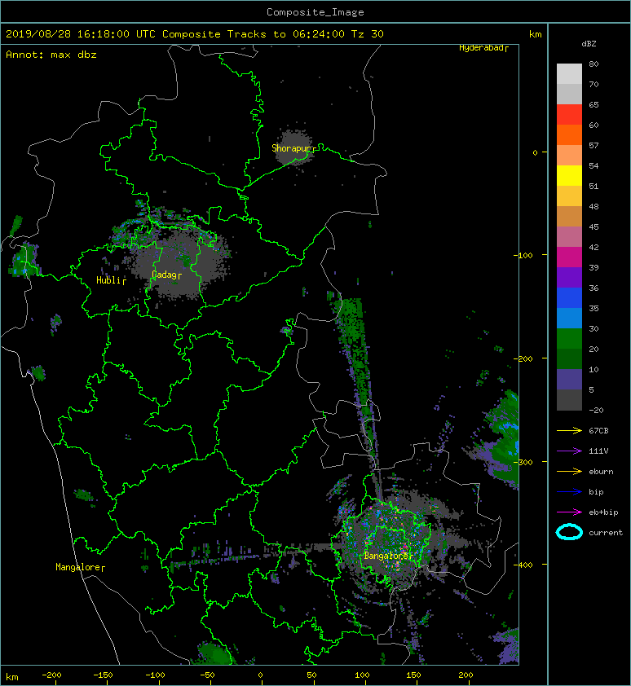Click the '200' tick on the bottom axis
The image size is (631, 686).
click(466, 675)
